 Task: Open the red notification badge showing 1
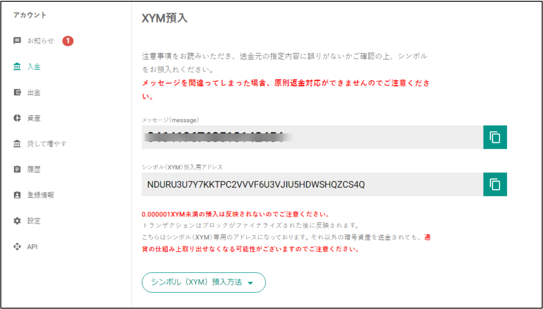coord(68,41)
